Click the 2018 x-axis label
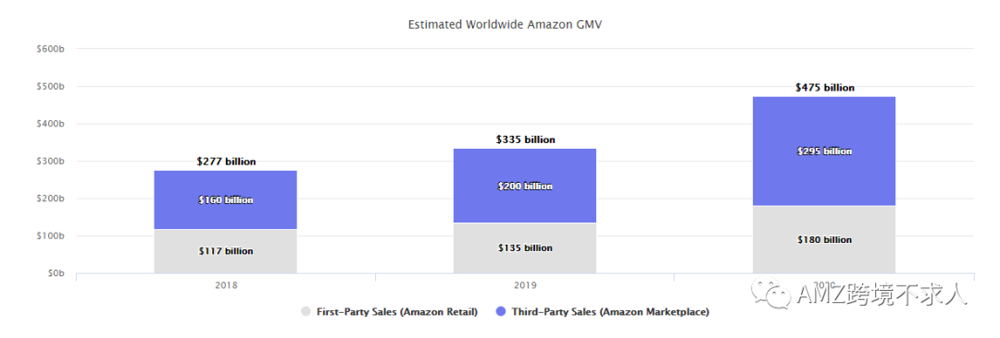 click(226, 285)
